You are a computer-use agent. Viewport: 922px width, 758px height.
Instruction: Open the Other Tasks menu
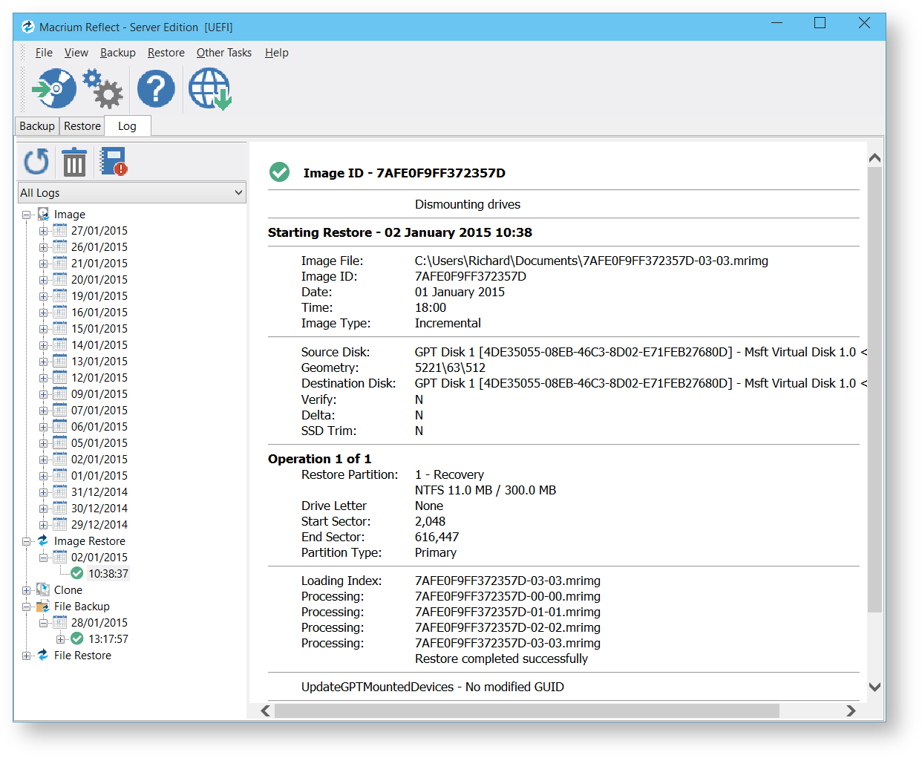click(x=224, y=53)
